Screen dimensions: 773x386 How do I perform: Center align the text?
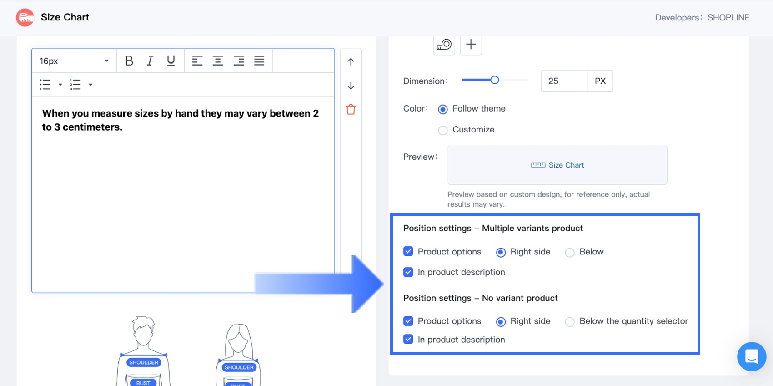coord(218,61)
